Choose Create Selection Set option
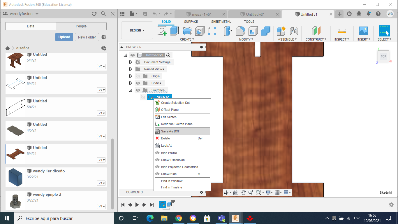Image resolution: width=398 pixels, height=224 pixels. 182,103
